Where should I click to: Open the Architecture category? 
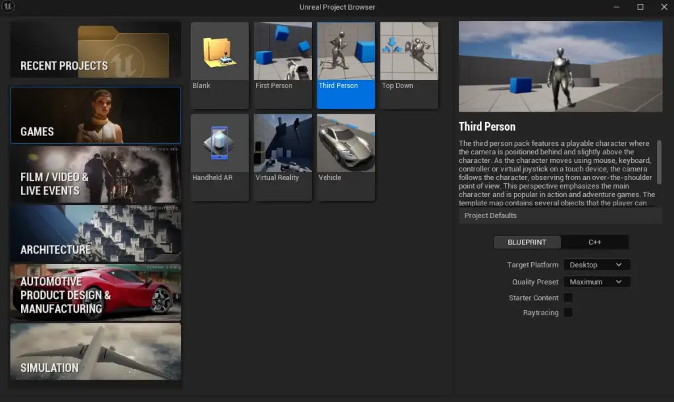coord(95,234)
